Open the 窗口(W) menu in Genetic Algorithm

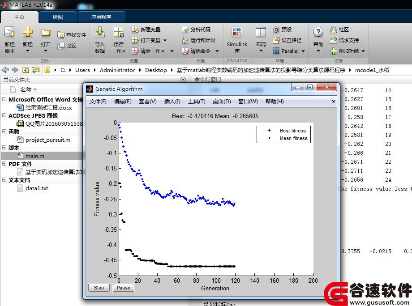point(248,102)
